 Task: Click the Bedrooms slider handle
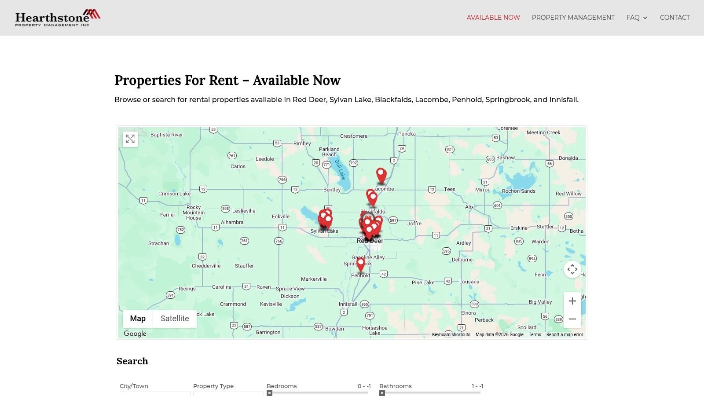270,393
